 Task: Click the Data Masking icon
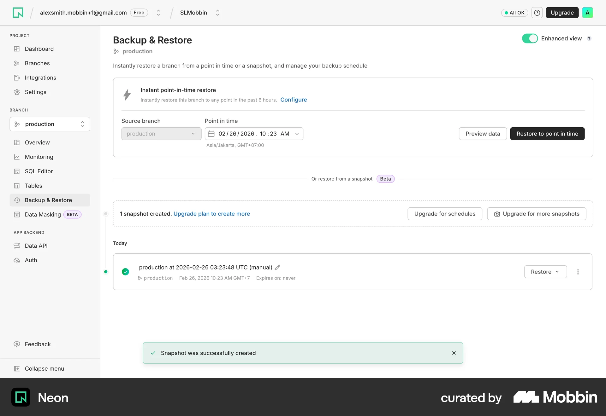pos(17,215)
